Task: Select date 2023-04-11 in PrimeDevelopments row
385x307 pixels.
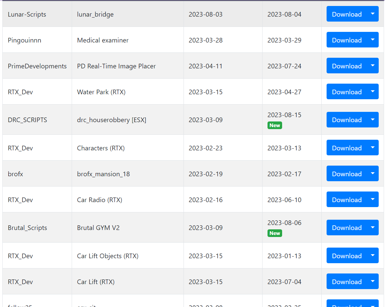Action: pyautogui.click(x=205, y=66)
